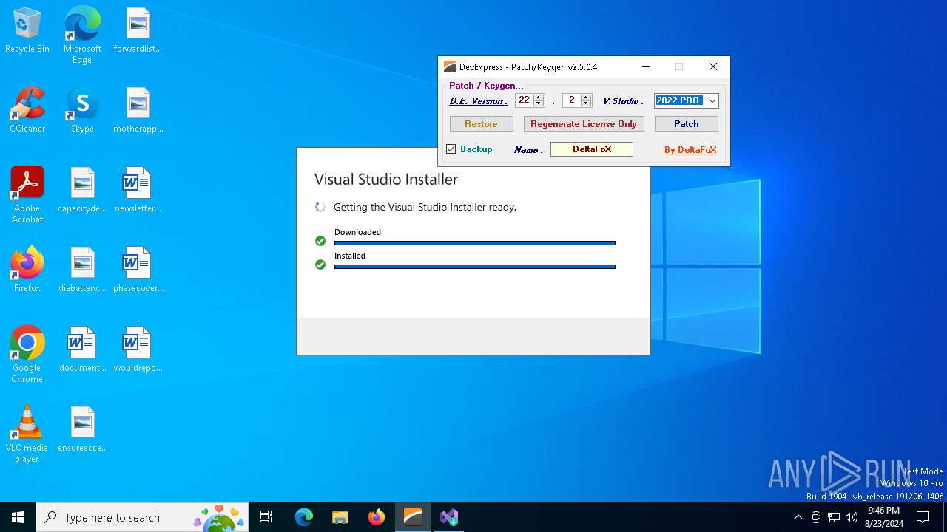This screenshot has height=532, width=947.
Task: Increase D.E. minor version number
Action: 586,98
